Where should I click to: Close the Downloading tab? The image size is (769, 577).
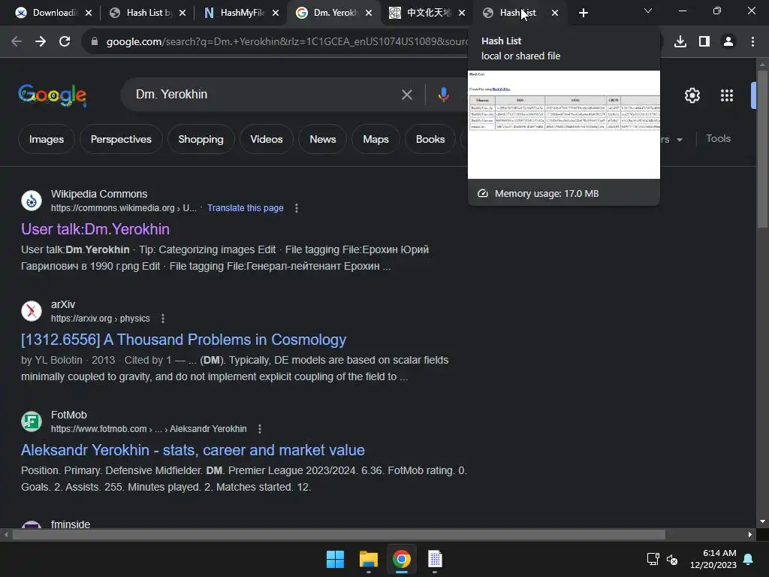point(89,13)
